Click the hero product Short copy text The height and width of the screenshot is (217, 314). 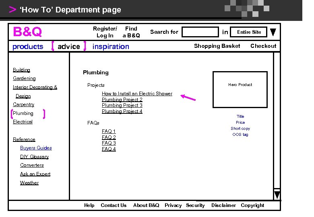240,129
